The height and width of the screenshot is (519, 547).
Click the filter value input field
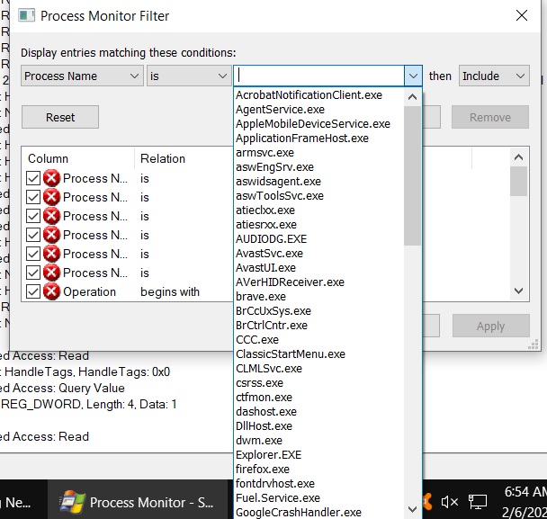click(x=318, y=76)
